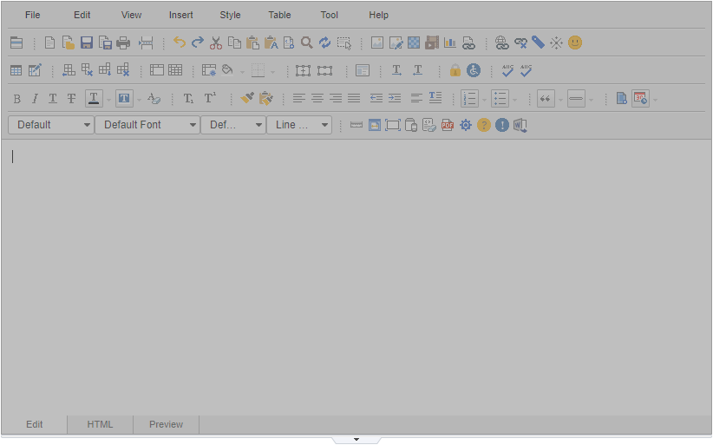Insert a table with the blue grid icon
Image resolution: width=713 pixels, height=445 pixels.
(16, 70)
